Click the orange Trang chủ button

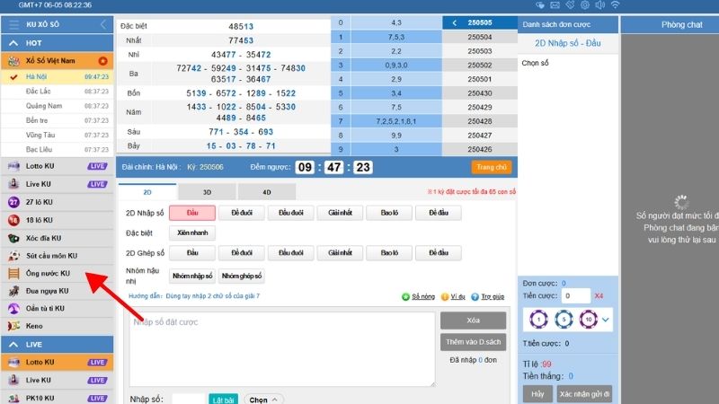coord(491,167)
